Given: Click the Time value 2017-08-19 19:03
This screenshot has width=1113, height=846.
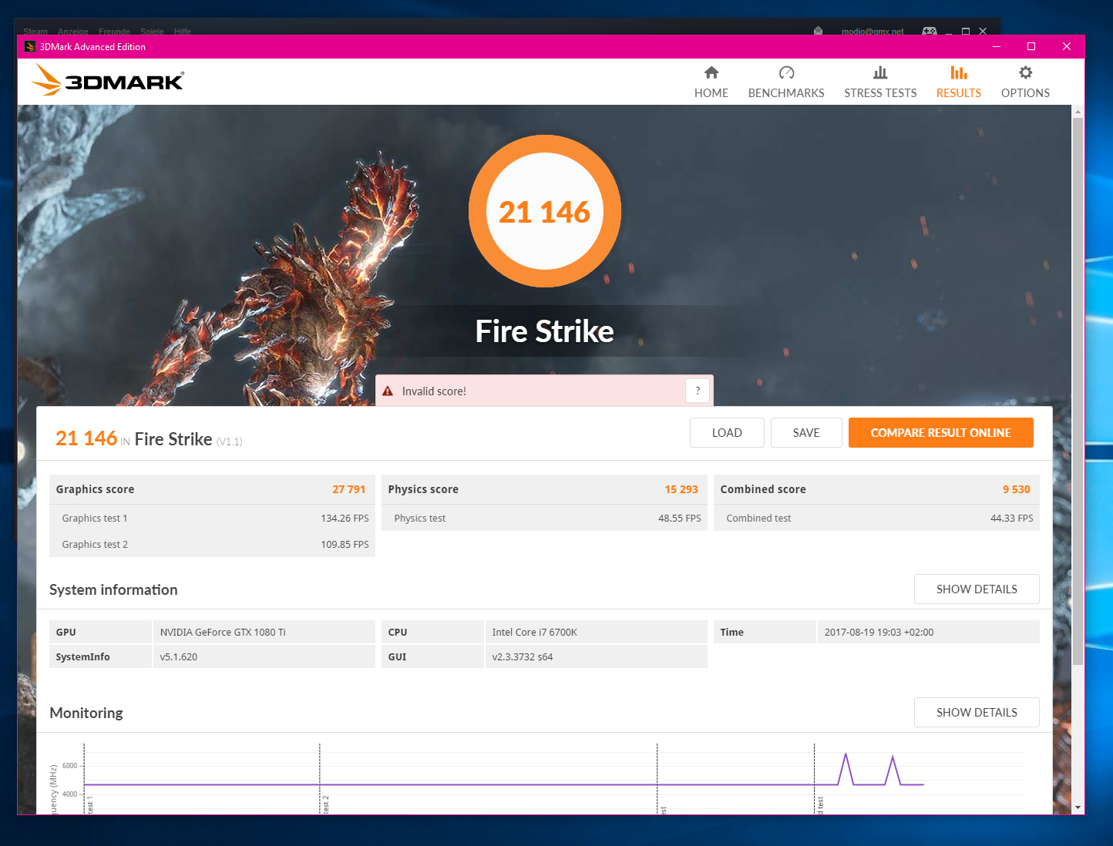Looking at the screenshot, I should (x=879, y=633).
